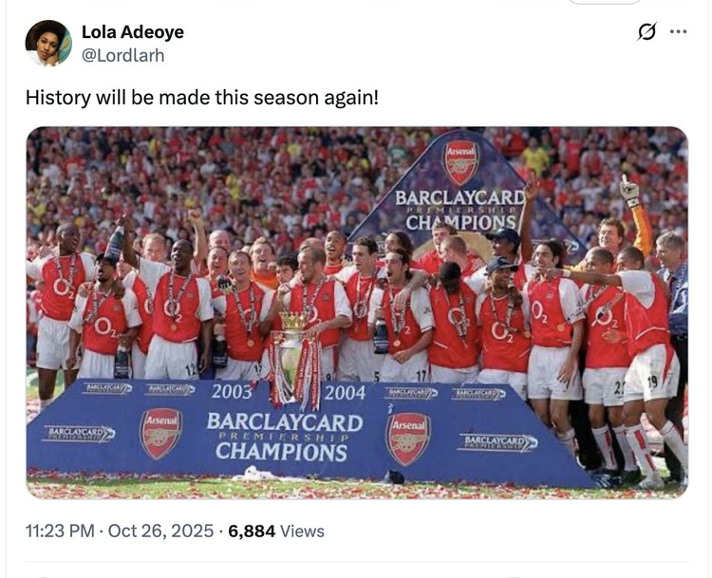Click the left Arsenal crest on the podium
The height and width of the screenshot is (578, 712).
(161, 434)
